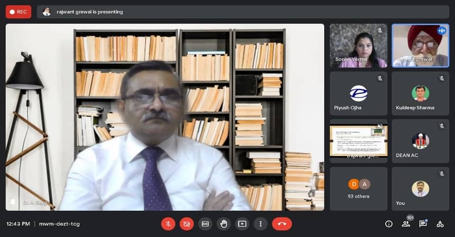The image size is (455, 237).
Task: Turn on the camera
Action: 187,224
